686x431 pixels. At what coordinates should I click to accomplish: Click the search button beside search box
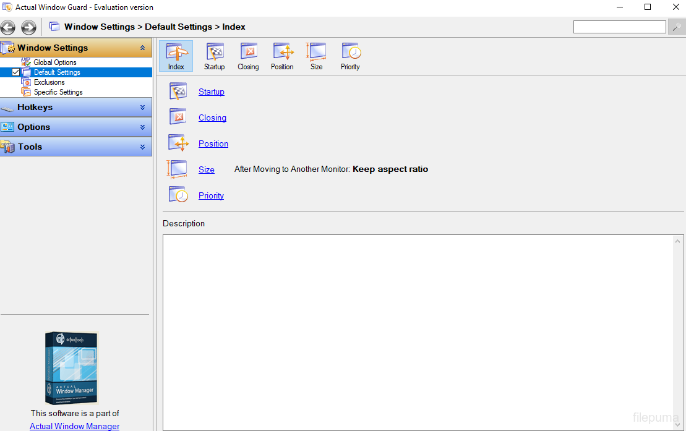point(676,27)
